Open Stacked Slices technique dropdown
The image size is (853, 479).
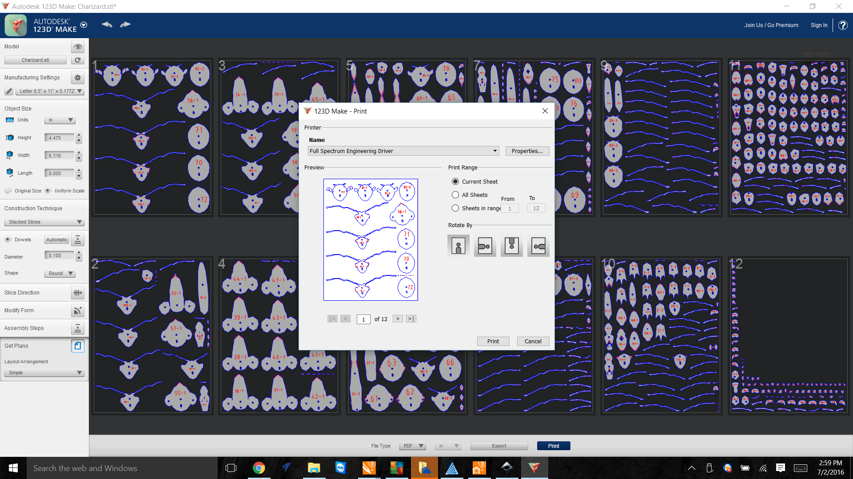pyautogui.click(x=44, y=222)
